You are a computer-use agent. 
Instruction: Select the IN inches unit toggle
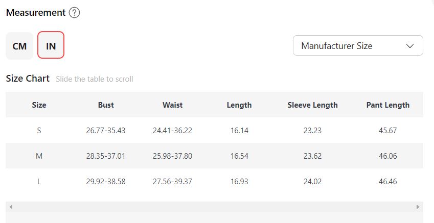pyautogui.click(x=51, y=46)
